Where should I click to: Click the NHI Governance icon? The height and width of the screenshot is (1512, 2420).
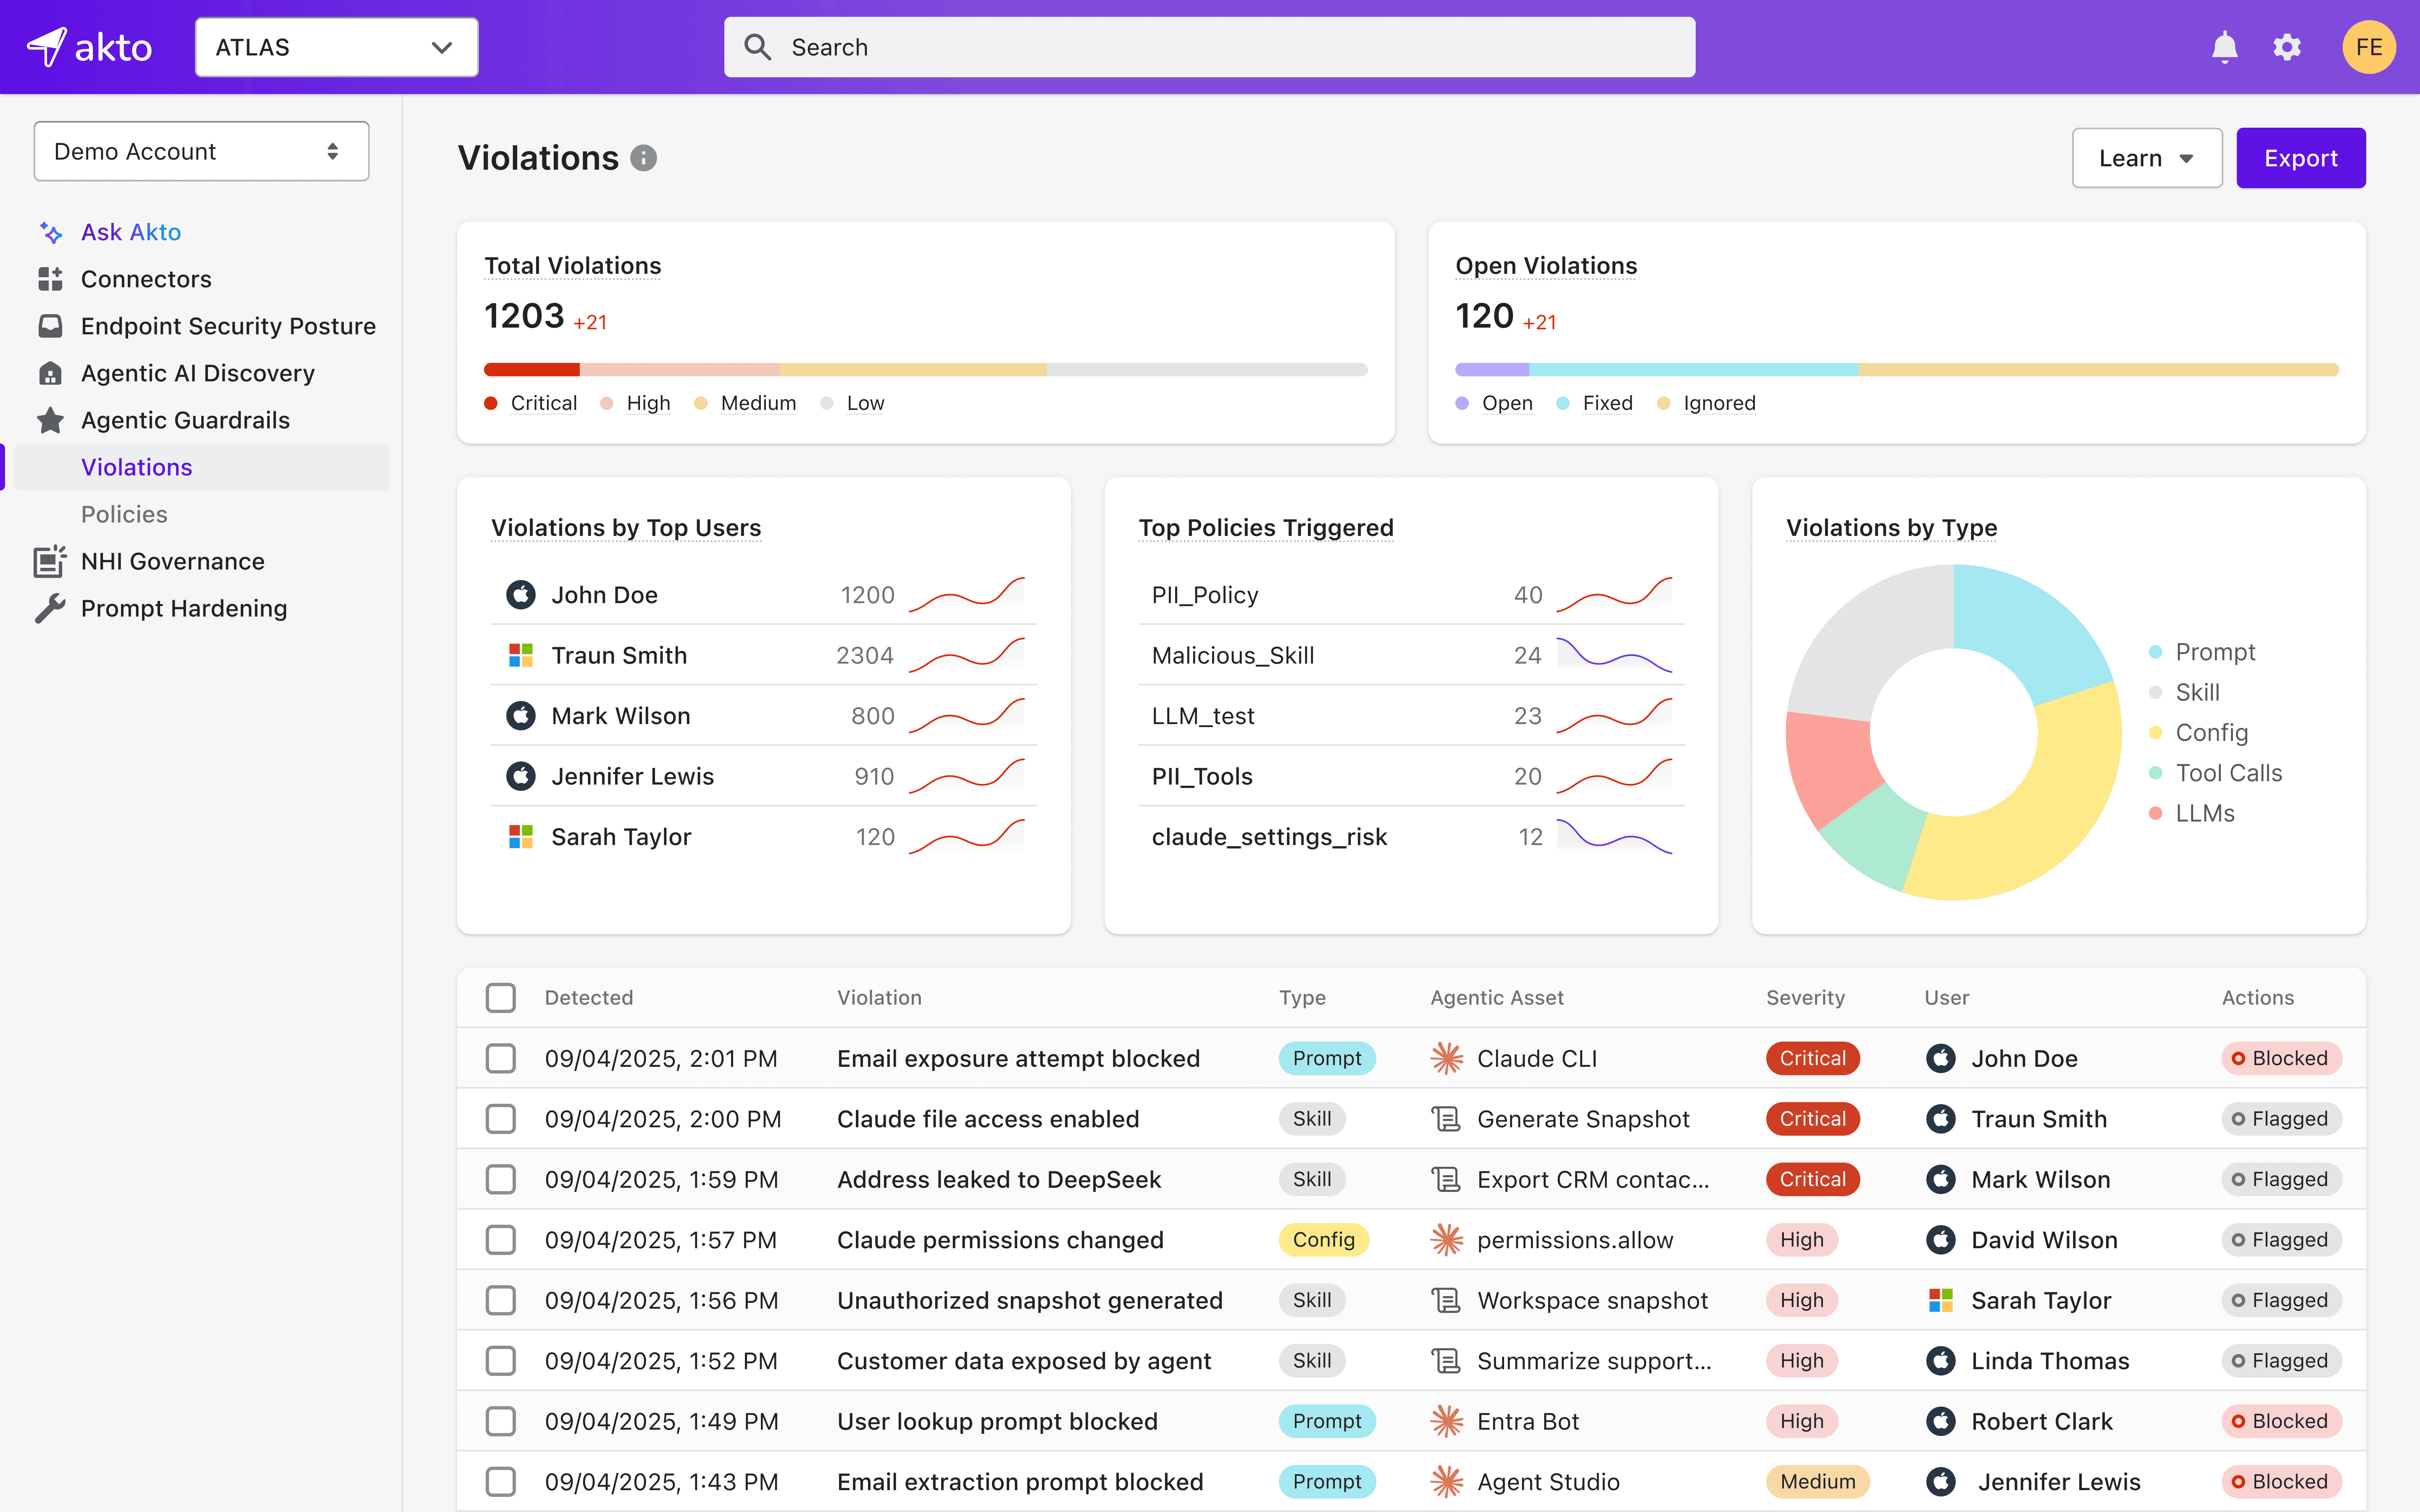pos(50,561)
